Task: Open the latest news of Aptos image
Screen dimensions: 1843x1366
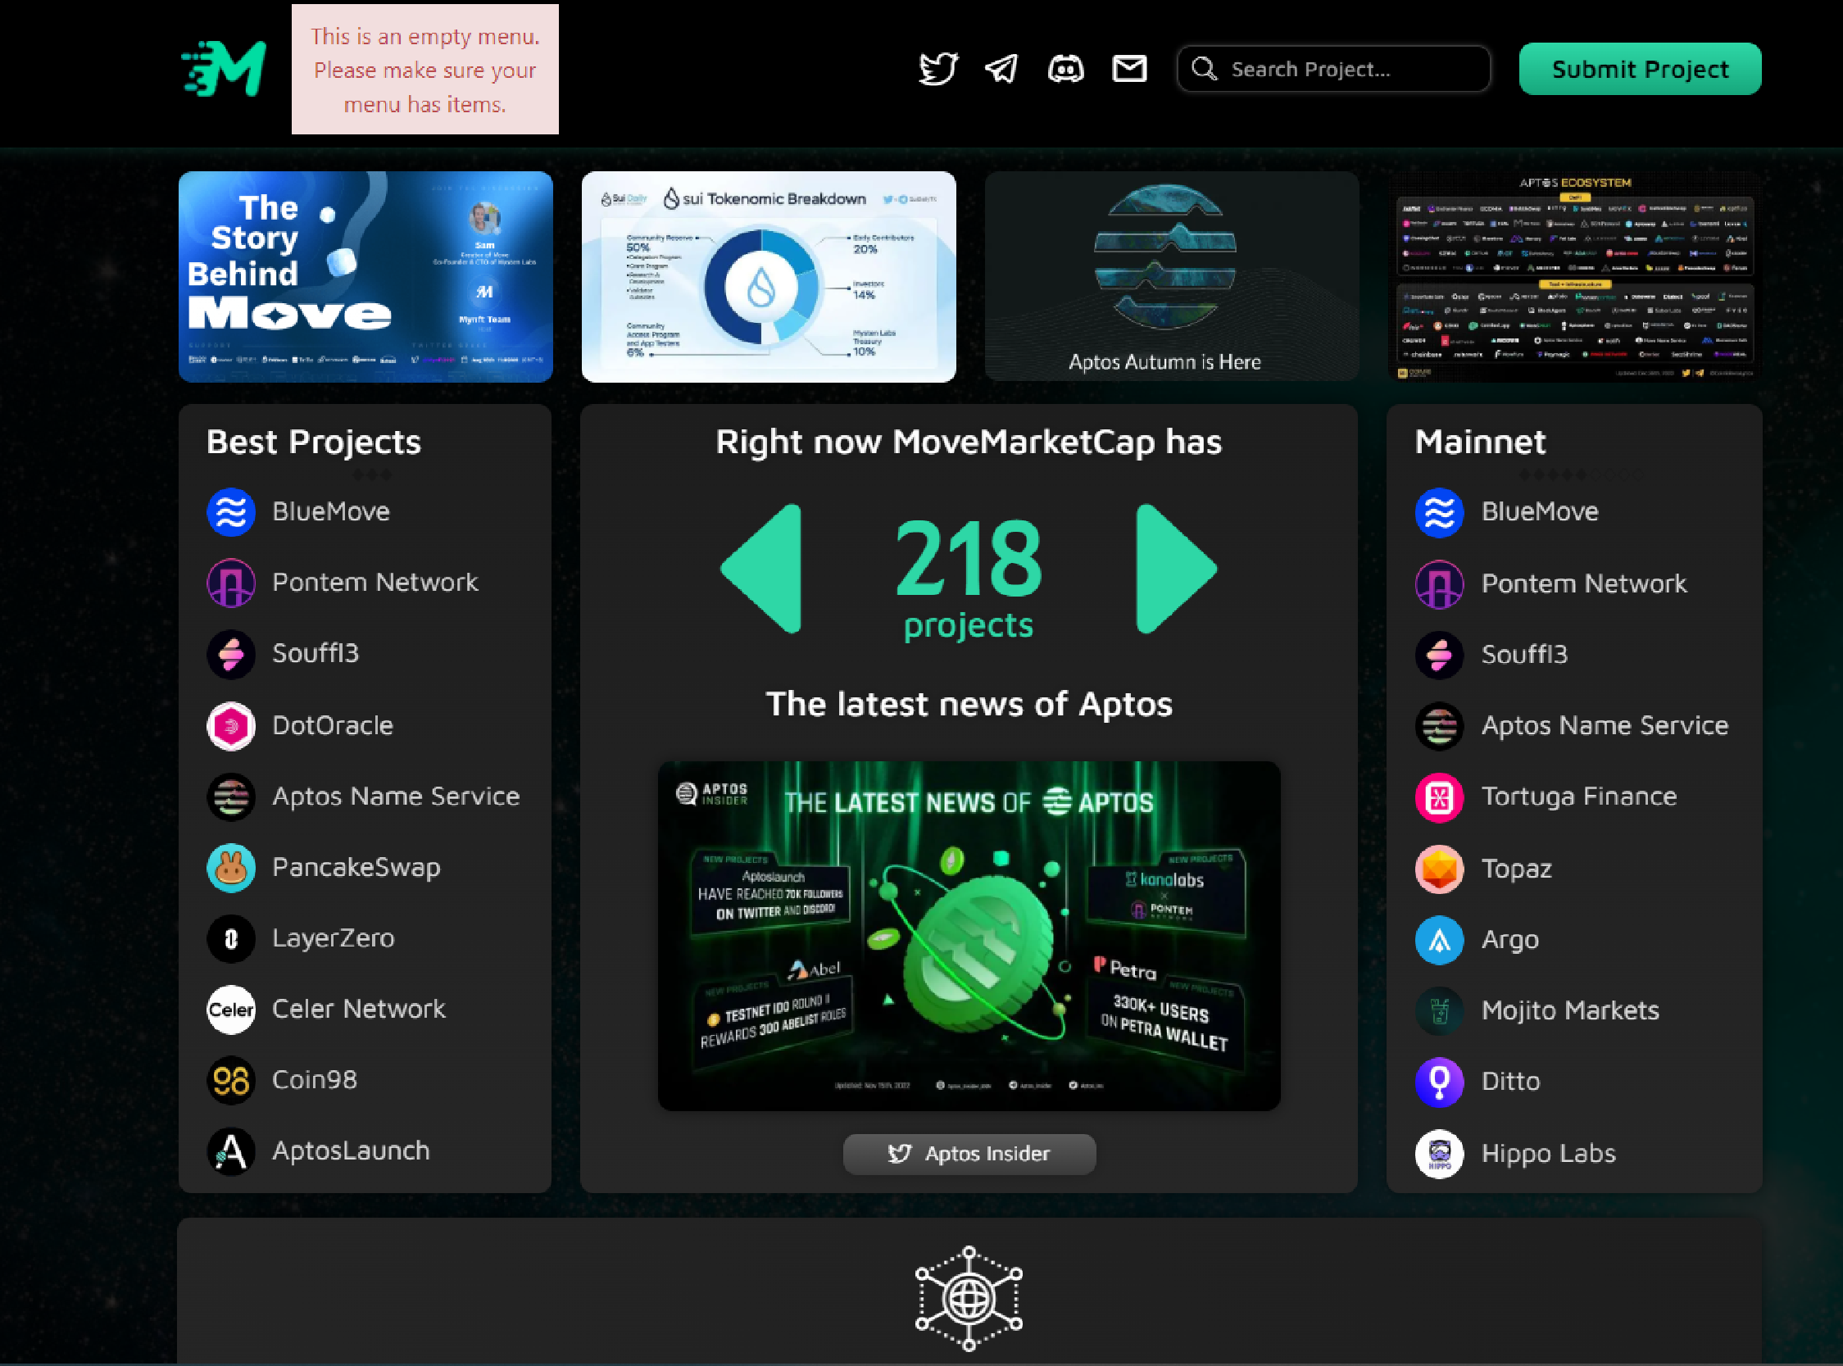Action: 969,935
